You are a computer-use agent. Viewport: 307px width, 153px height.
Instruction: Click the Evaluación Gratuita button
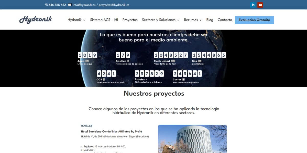254,20
